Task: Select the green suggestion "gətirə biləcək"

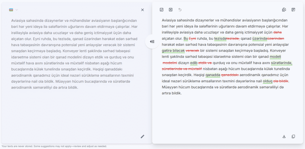Action: (173, 51)
